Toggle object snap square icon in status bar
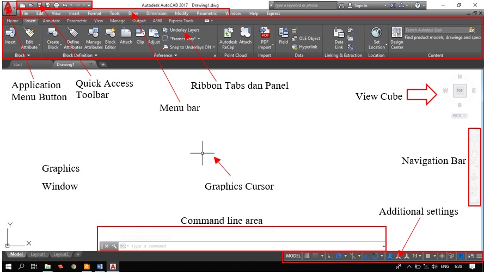Viewport: 484px width, 274px height. [375, 256]
